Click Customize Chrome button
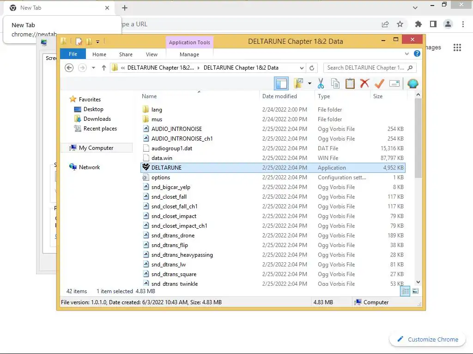The image size is (473, 354). pyautogui.click(x=428, y=339)
